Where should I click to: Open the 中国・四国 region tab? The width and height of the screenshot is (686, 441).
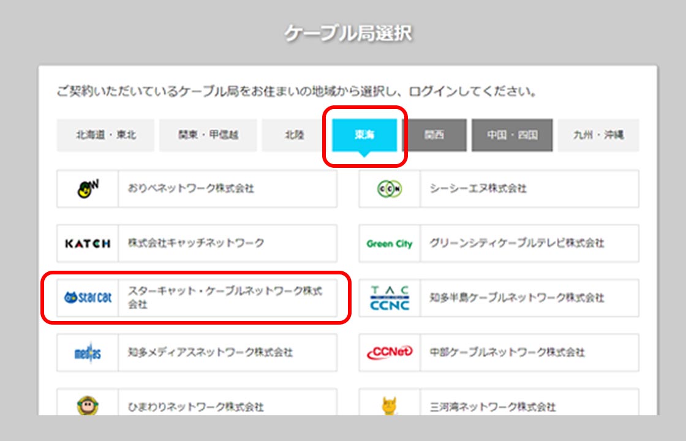tap(512, 135)
